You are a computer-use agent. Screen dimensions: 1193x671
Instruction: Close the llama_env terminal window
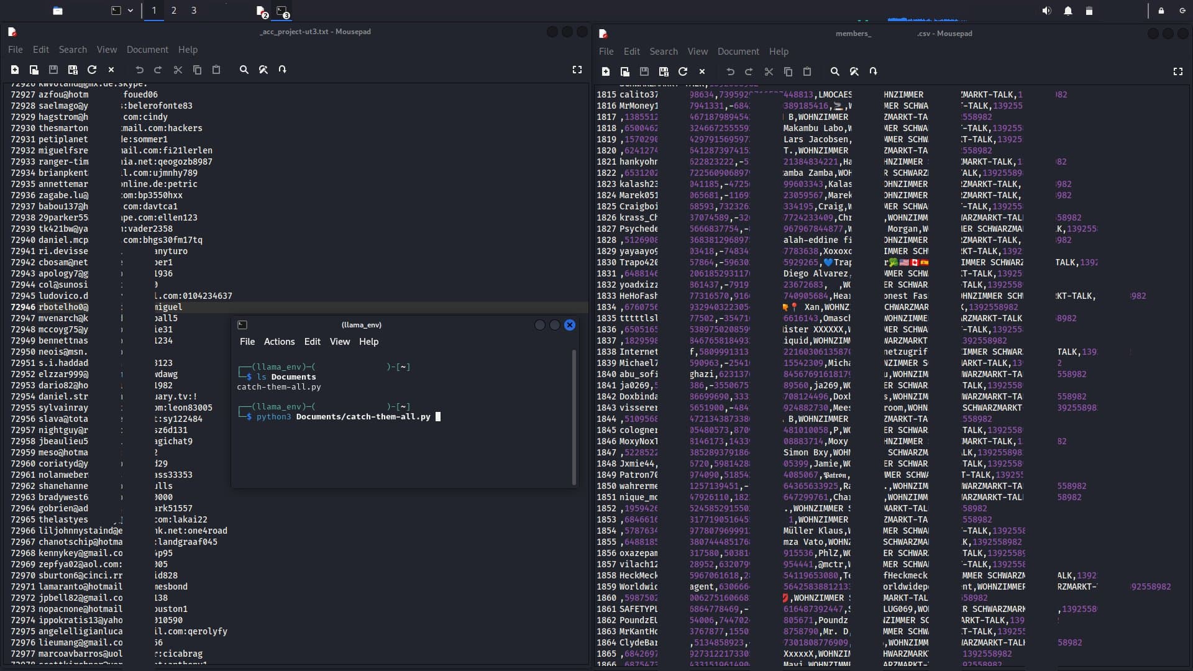coord(570,325)
